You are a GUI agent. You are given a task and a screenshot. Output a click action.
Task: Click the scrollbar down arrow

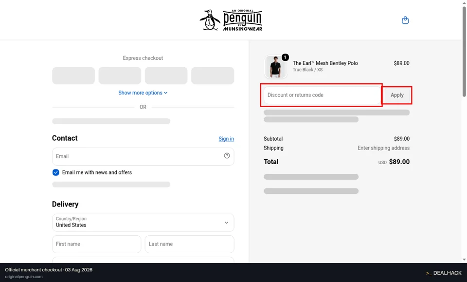click(x=464, y=260)
